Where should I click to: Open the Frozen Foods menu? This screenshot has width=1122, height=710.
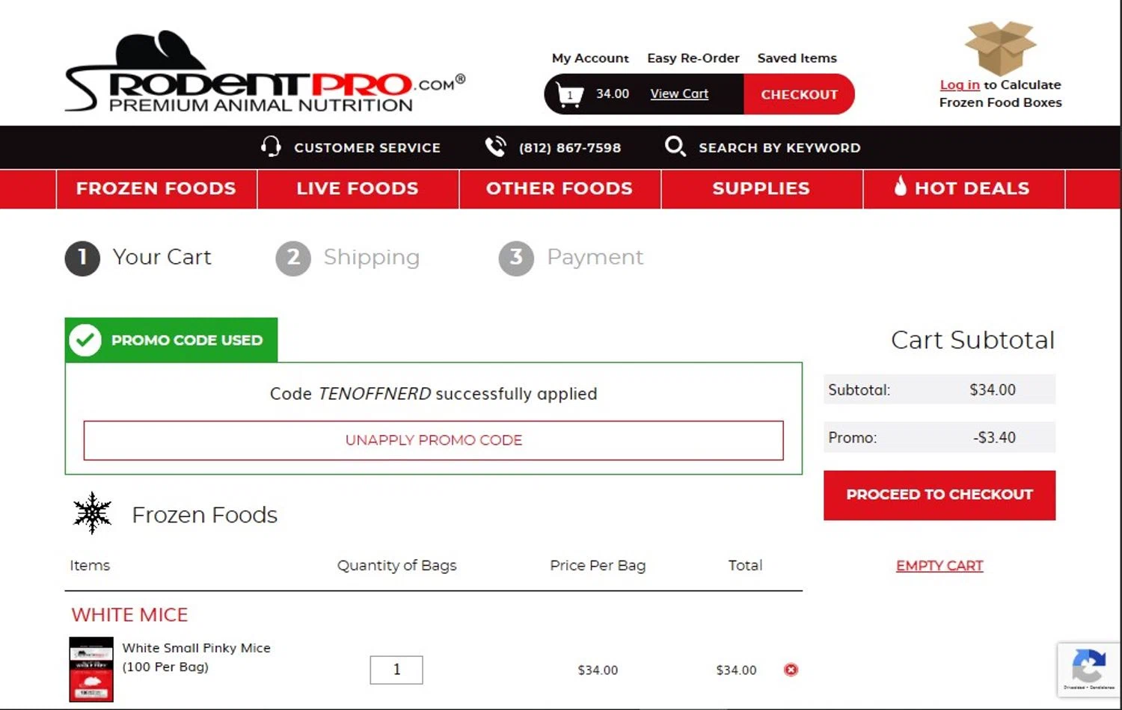[156, 188]
